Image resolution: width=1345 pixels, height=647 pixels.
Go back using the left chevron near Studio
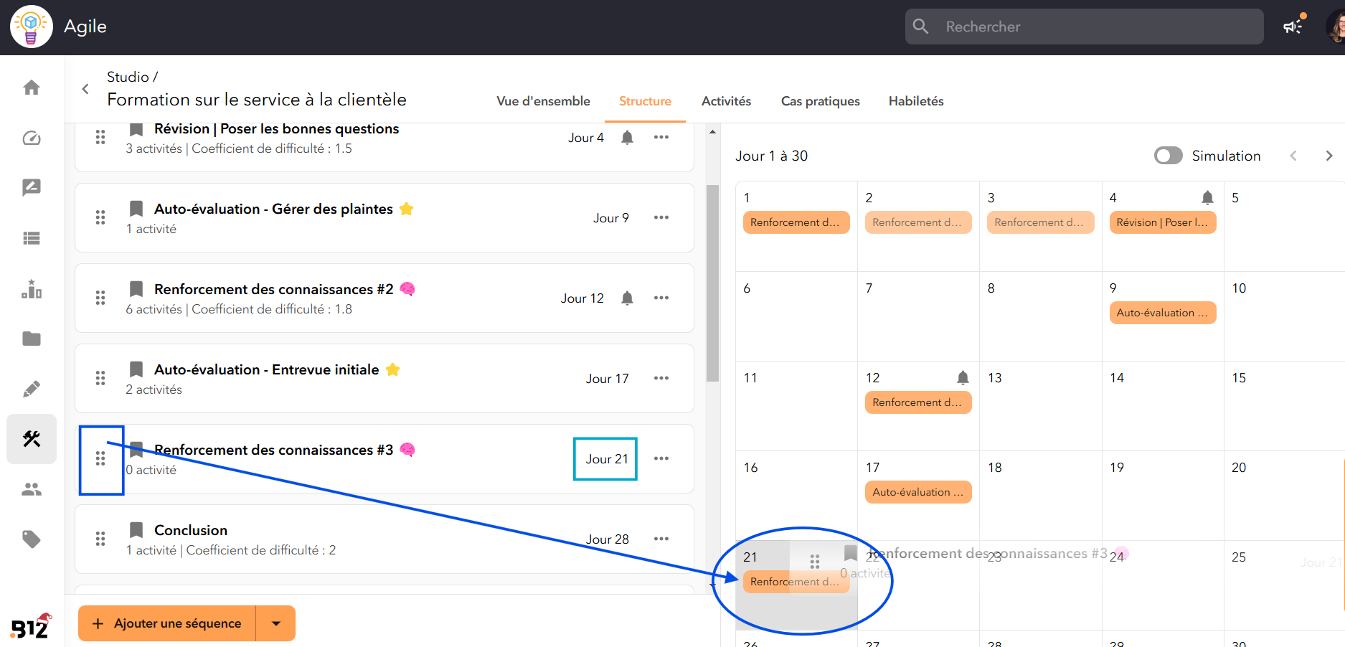pos(85,89)
